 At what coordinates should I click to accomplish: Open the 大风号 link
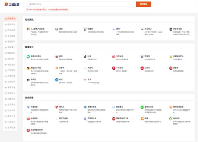point(90,68)
